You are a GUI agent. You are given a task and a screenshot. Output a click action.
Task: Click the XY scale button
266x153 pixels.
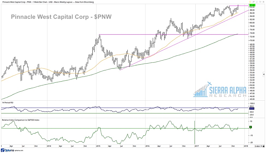(x=261, y=146)
